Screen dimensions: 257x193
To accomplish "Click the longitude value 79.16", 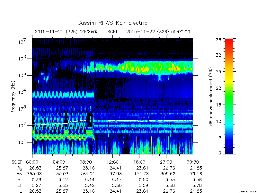I will (x=196, y=174).
